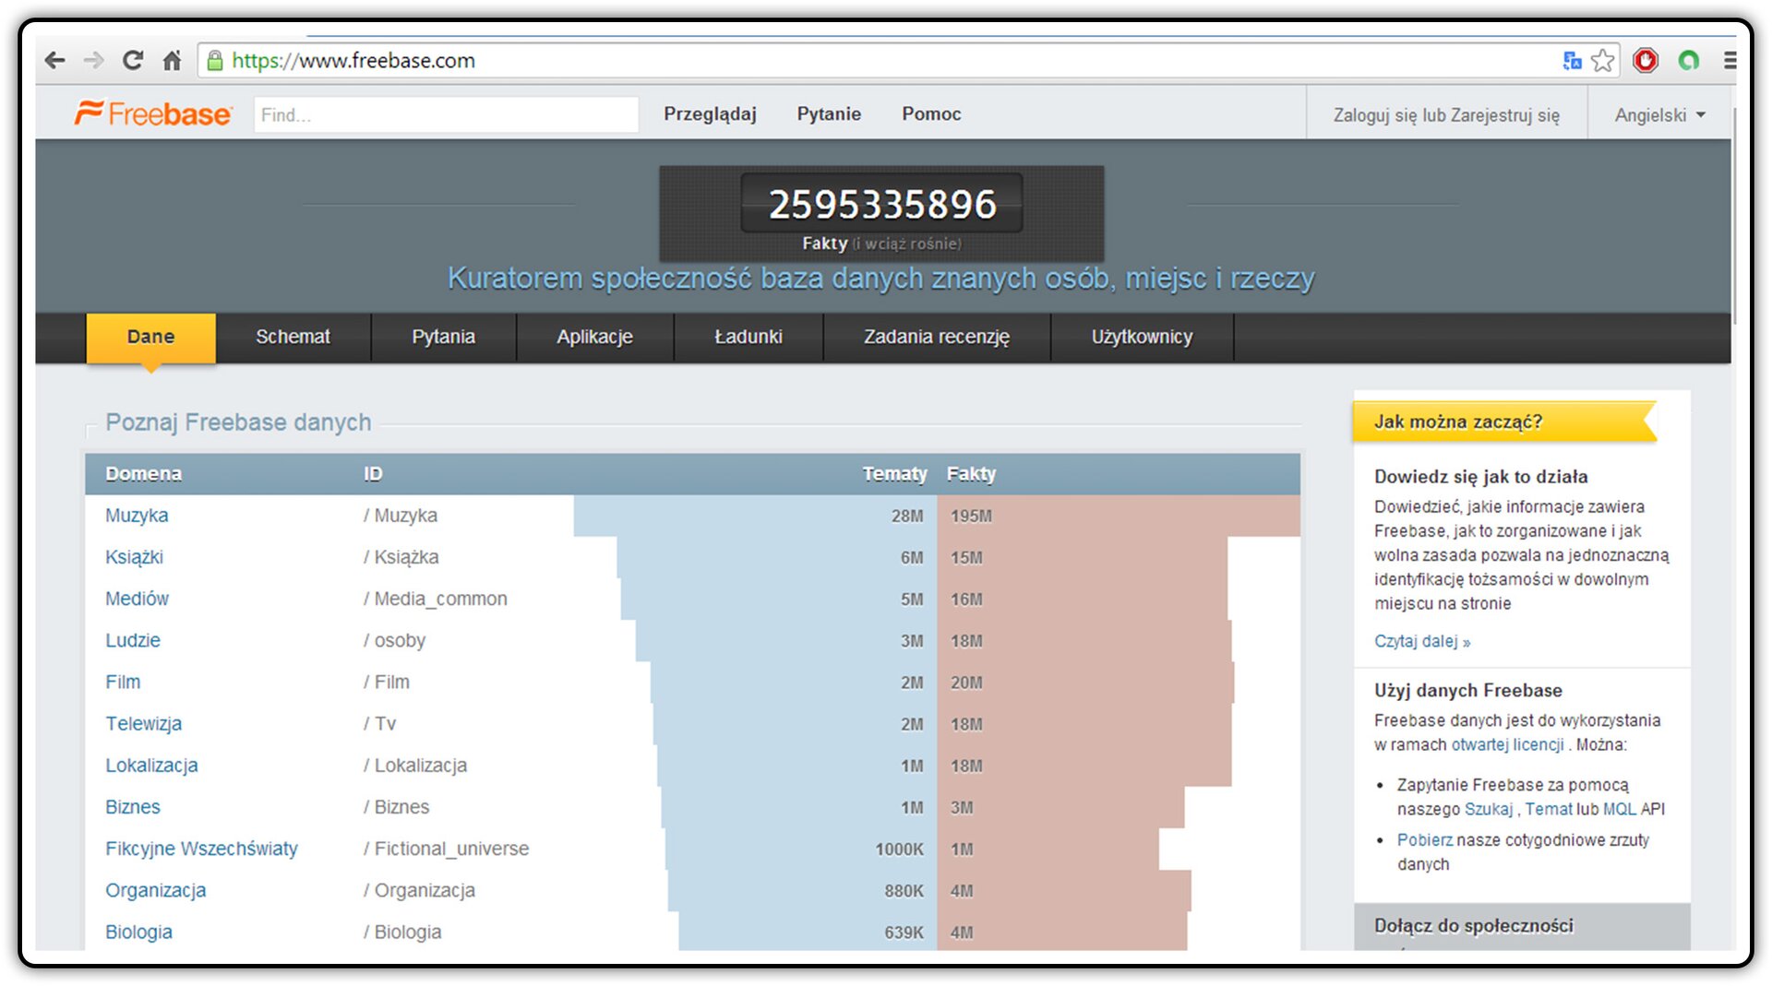The image size is (1772, 986).
Task: Click the Kuratorem społeczność tagline
Action: [880, 279]
